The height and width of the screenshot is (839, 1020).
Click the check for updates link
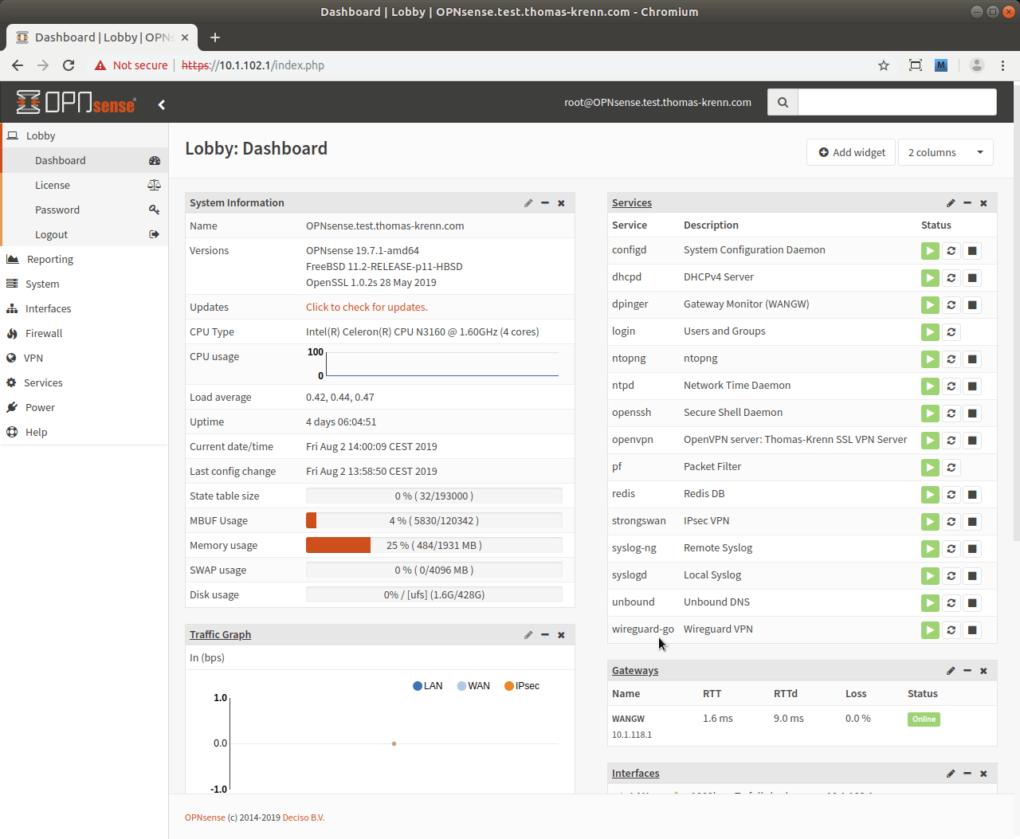[367, 307]
